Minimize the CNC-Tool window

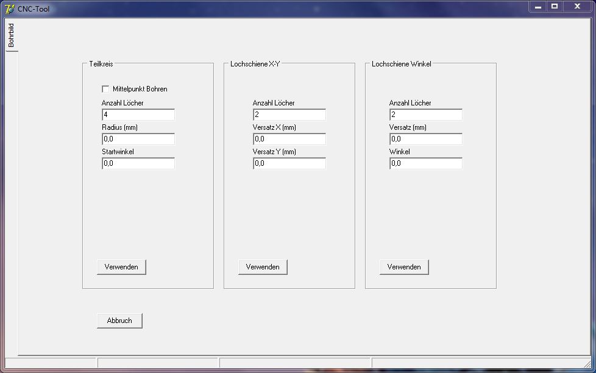click(x=538, y=6)
